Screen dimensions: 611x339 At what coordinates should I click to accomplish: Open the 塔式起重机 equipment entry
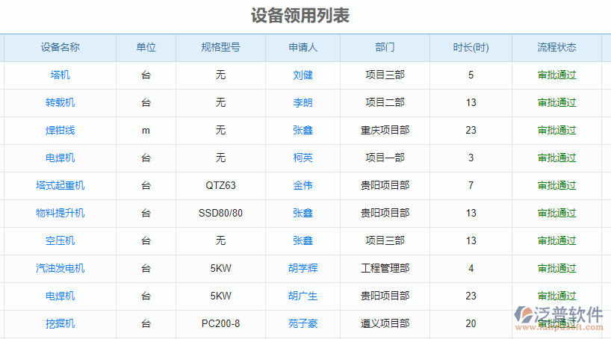(x=61, y=186)
